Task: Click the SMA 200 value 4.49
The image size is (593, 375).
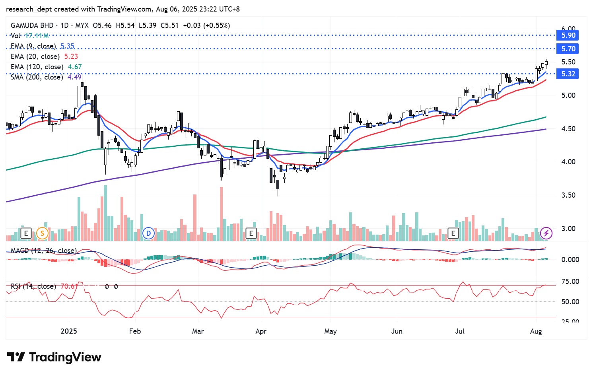Action: coord(74,77)
